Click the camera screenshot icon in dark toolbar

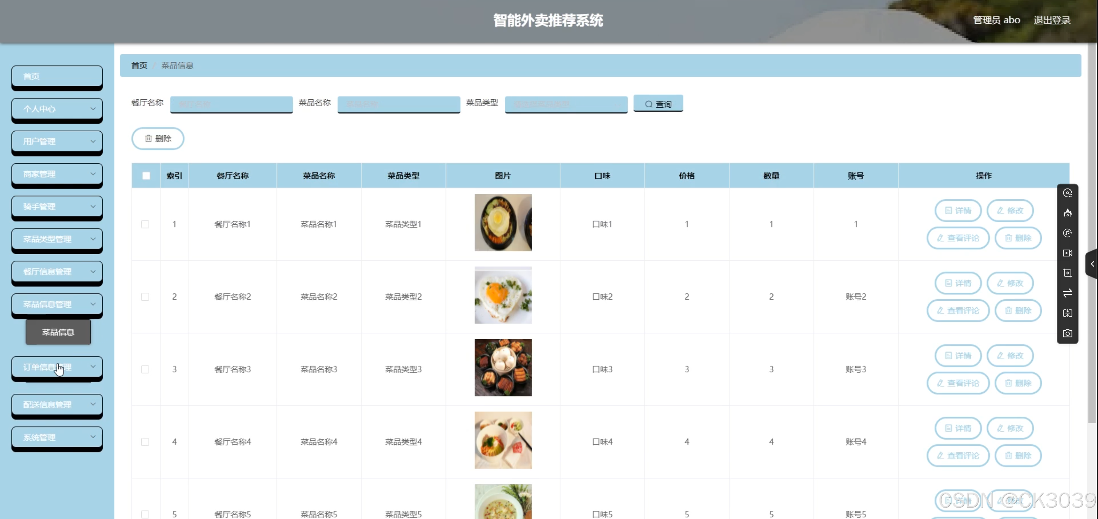pyautogui.click(x=1067, y=333)
